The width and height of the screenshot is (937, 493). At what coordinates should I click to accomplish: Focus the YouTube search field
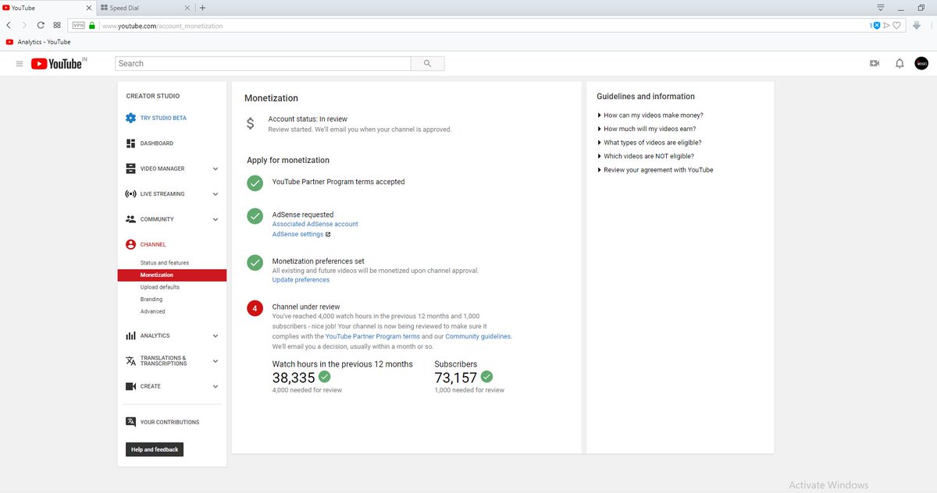tap(263, 64)
